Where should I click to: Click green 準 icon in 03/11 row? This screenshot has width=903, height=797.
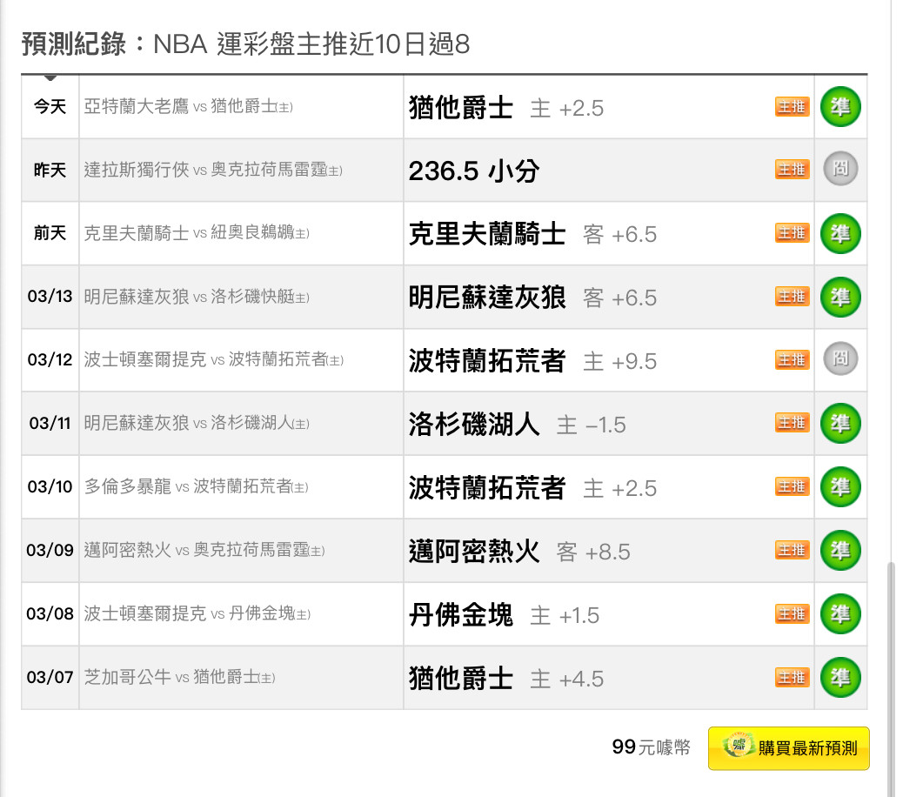840,423
